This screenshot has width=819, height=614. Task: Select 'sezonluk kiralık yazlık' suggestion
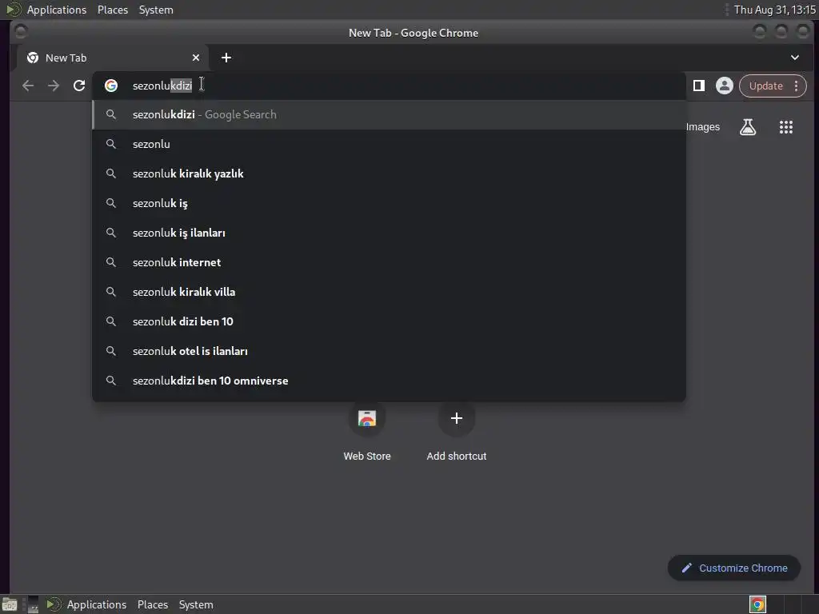pyautogui.click(x=389, y=173)
